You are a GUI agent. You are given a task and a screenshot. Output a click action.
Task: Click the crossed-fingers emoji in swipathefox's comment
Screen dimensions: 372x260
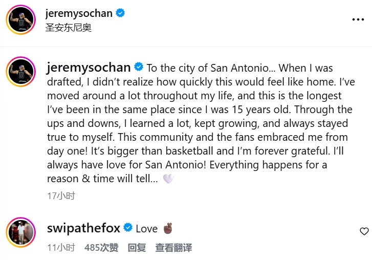168,228
